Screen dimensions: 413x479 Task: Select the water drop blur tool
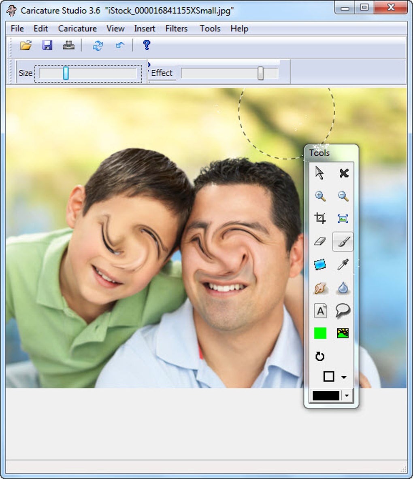pos(343,288)
